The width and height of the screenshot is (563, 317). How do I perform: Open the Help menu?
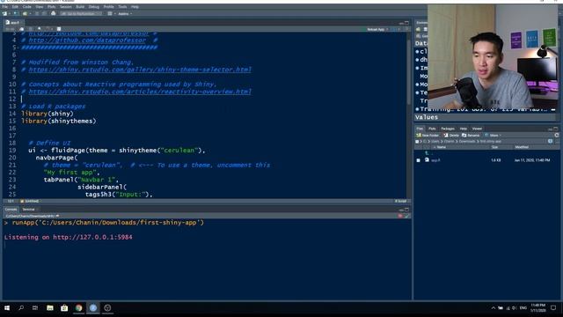click(135, 7)
